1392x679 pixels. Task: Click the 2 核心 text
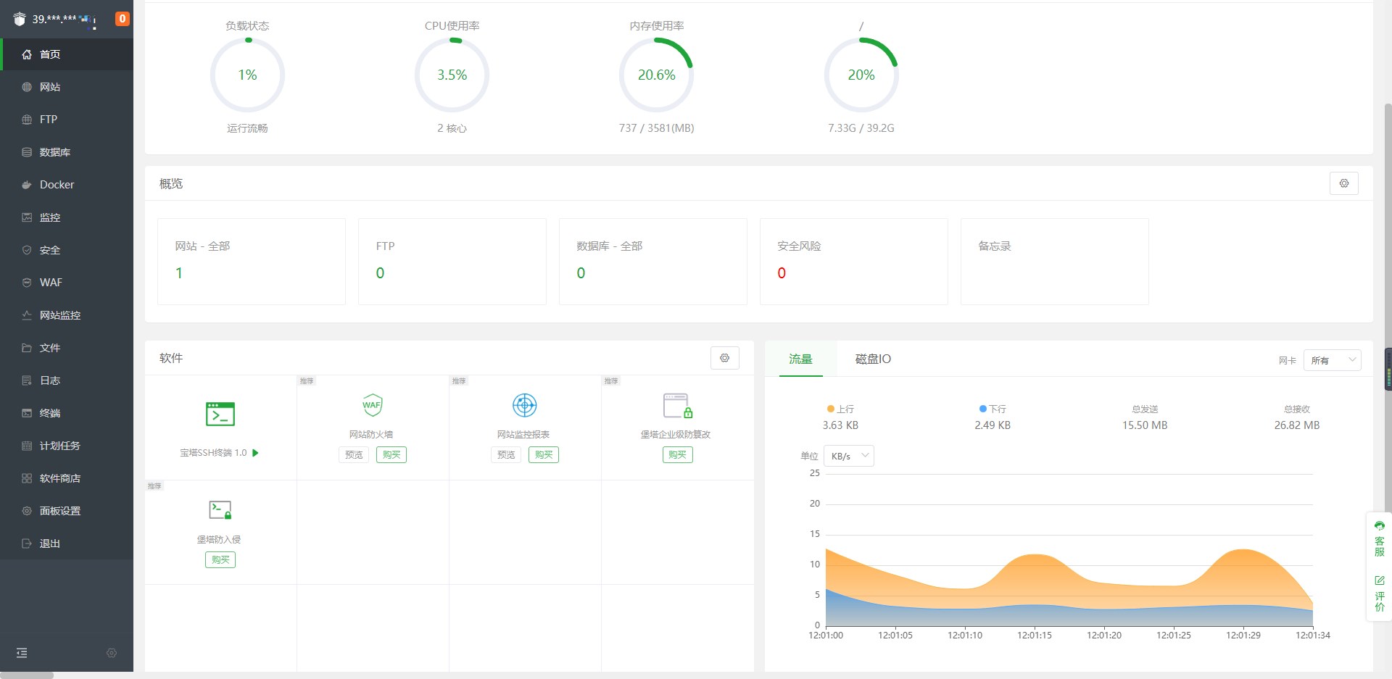(x=452, y=128)
